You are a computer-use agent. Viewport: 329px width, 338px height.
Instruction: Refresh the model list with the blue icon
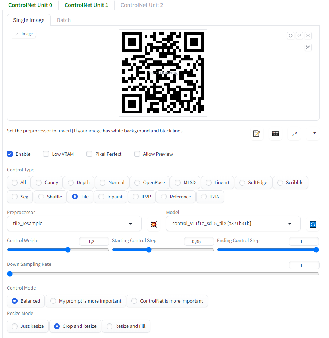(x=313, y=224)
